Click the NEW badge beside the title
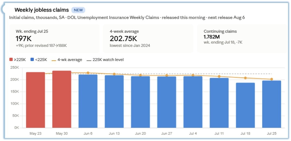The image size is (291, 141). pyautogui.click(x=78, y=10)
